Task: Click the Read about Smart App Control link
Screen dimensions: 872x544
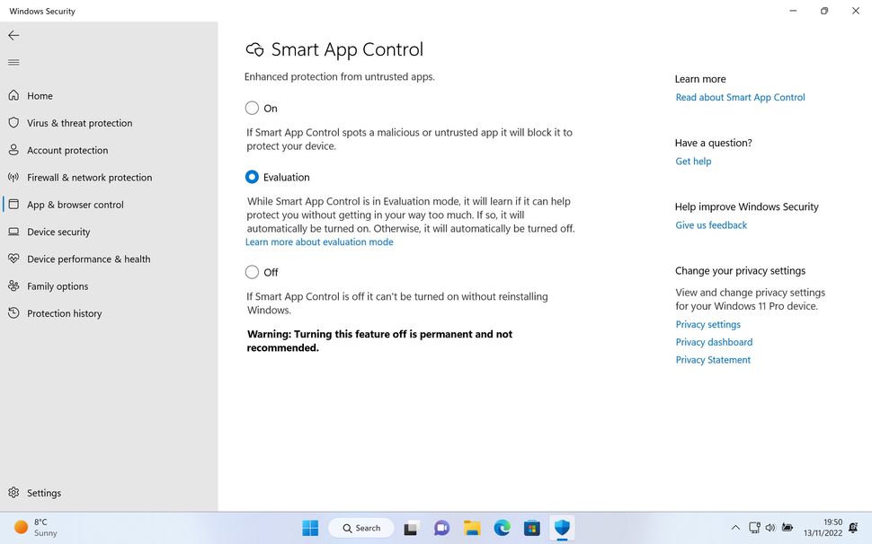Action: [x=739, y=97]
